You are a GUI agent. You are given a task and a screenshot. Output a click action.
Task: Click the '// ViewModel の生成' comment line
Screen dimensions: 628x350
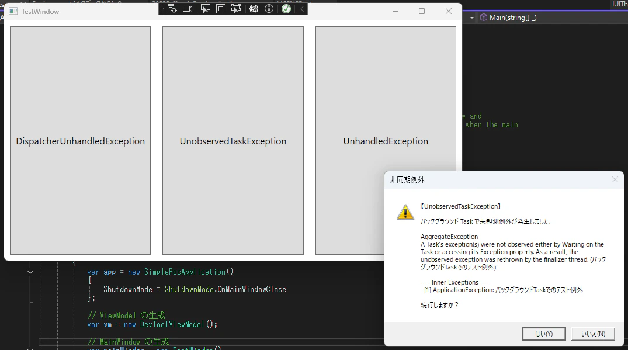pos(126,316)
